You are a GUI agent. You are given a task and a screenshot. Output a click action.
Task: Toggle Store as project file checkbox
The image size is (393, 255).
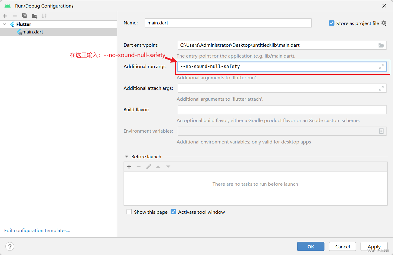coord(332,23)
